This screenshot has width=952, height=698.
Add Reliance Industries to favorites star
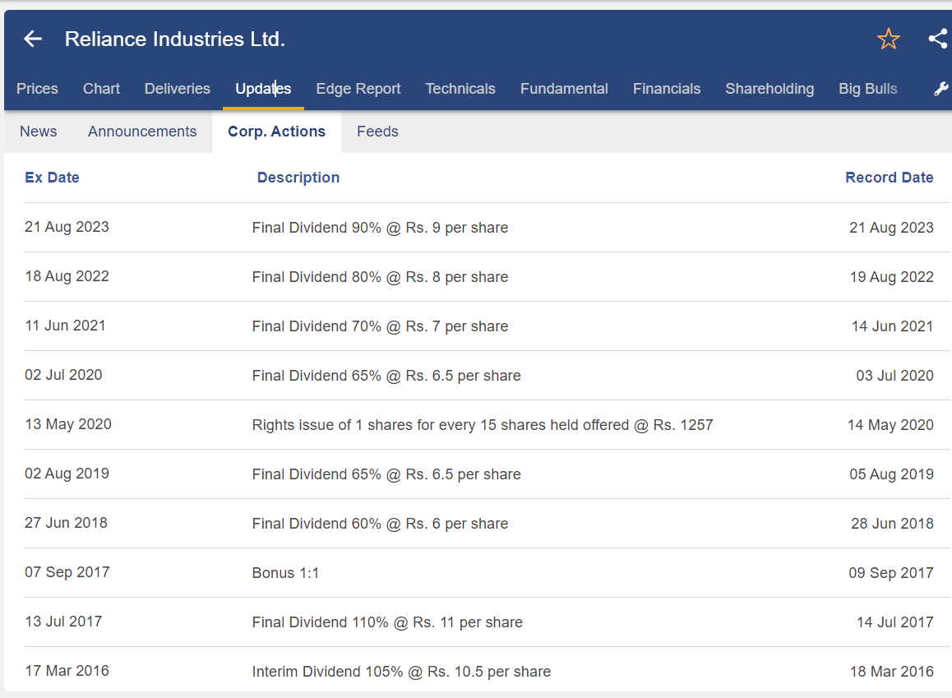pos(888,39)
